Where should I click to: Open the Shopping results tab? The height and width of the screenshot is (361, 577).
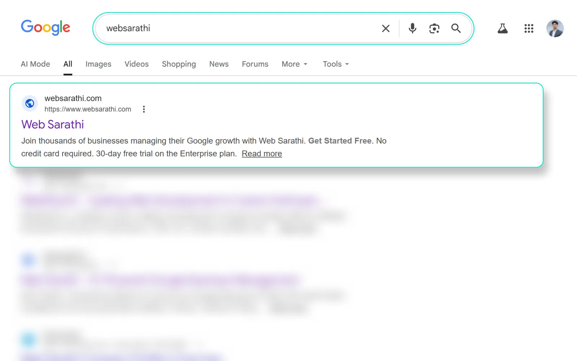click(x=179, y=64)
